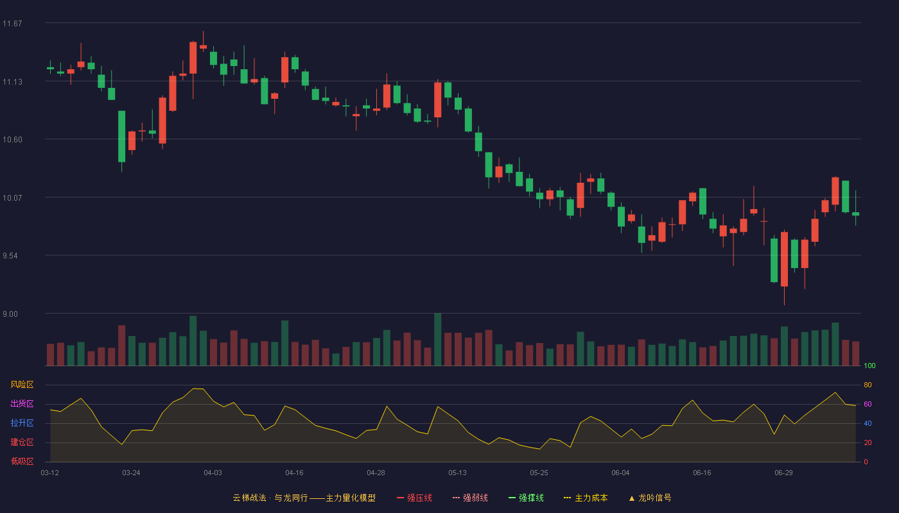
Task: Toggle the 云梯战法 主力量化模型 legend entry
Action: tap(304, 498)
